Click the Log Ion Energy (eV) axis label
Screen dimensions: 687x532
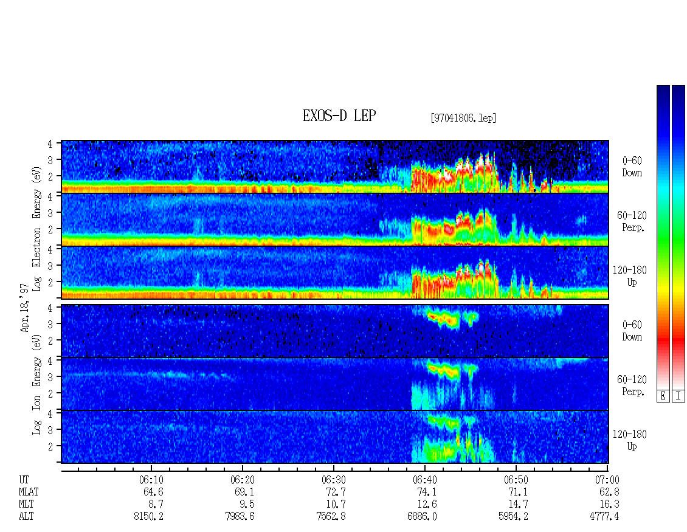(x=37, y=384)
